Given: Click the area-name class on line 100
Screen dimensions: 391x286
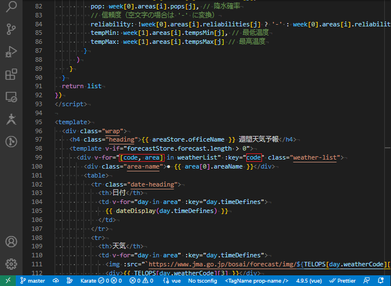Looking at the screenshot, I should [143, 167].
